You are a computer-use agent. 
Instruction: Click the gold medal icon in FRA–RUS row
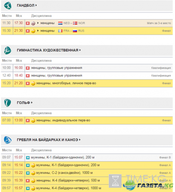[x=33, y=31]
